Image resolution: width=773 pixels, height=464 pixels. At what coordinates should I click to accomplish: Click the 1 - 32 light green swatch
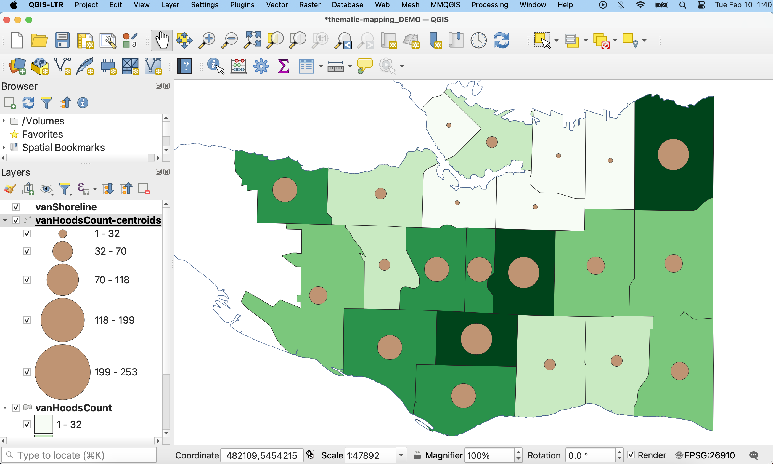tap(44, 424)
